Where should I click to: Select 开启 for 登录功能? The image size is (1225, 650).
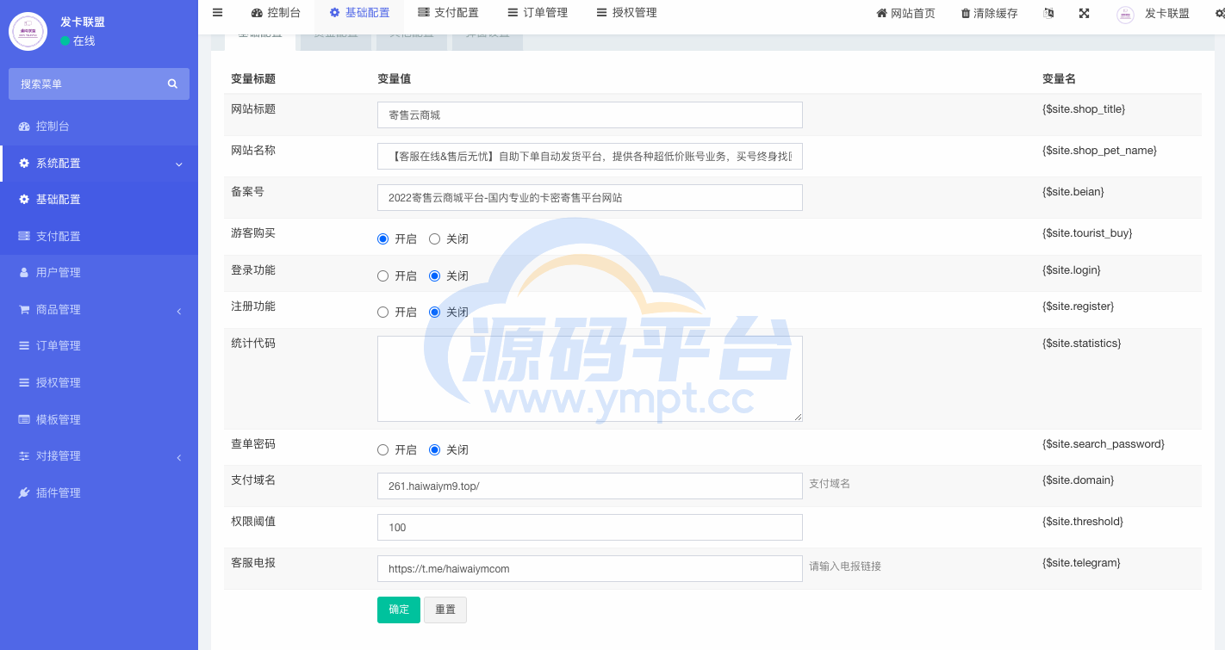[x=383, y=275]
